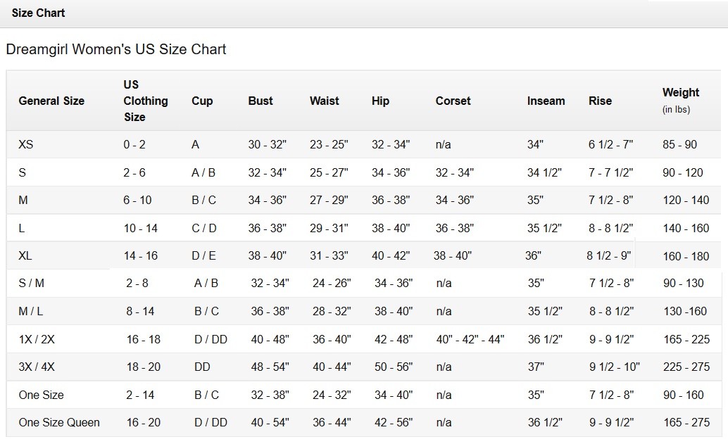
Task: Click the XL general size cell
Action: [x=25, y=256]
